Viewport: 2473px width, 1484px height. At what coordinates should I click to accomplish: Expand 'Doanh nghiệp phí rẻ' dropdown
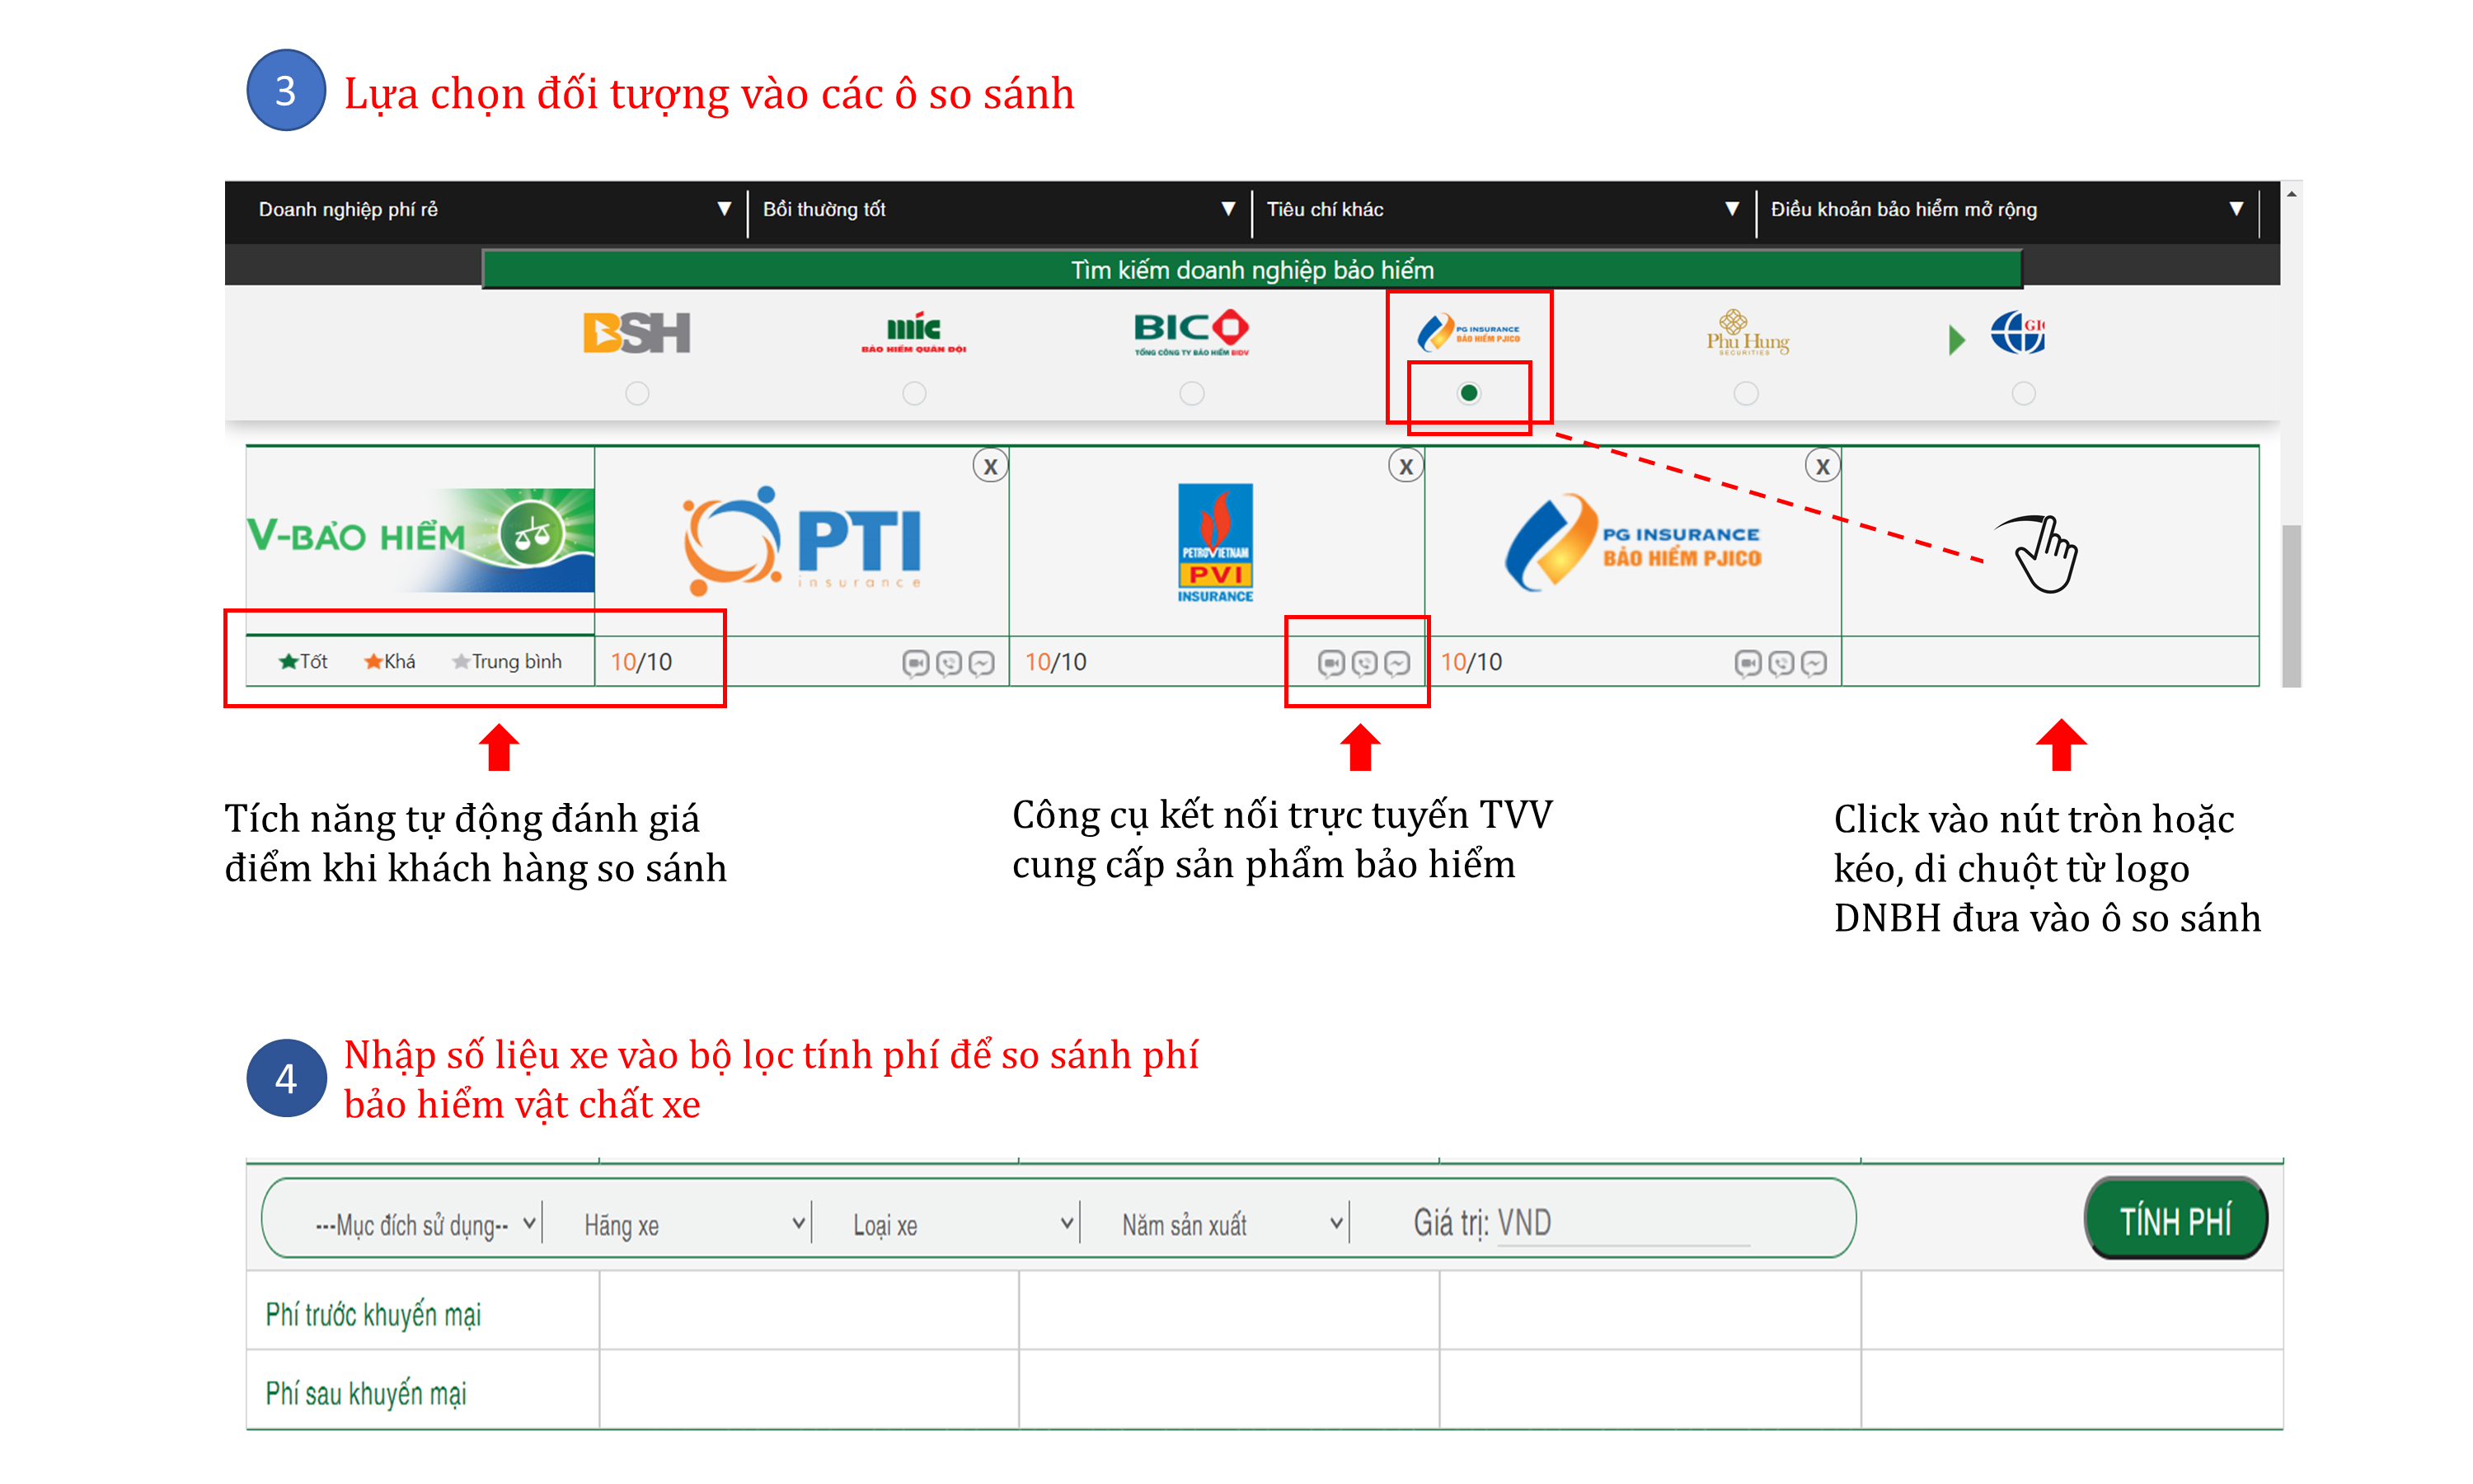pyautogui.click(x=490, y=209)
